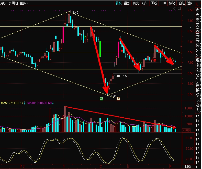
Task: Click the red L icon in top-right corner
Action: 197,4
